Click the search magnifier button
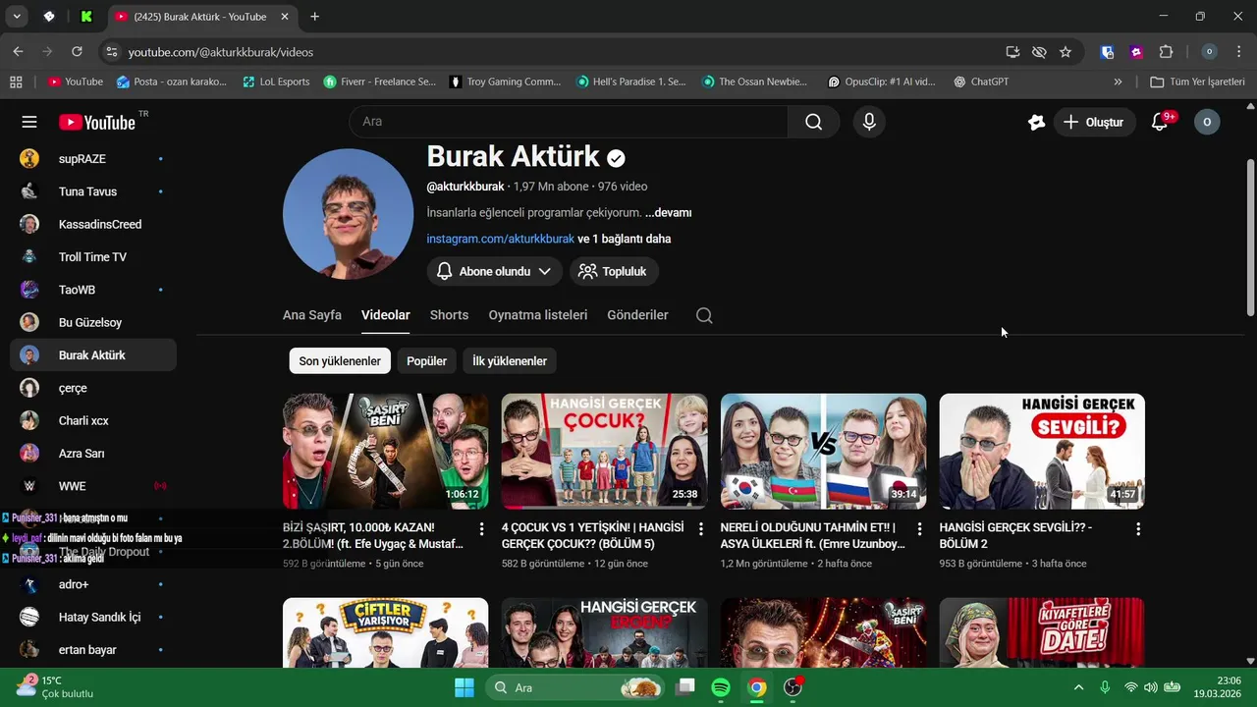The width and height of the screenshot is (1257, 707). click(813, 122)
